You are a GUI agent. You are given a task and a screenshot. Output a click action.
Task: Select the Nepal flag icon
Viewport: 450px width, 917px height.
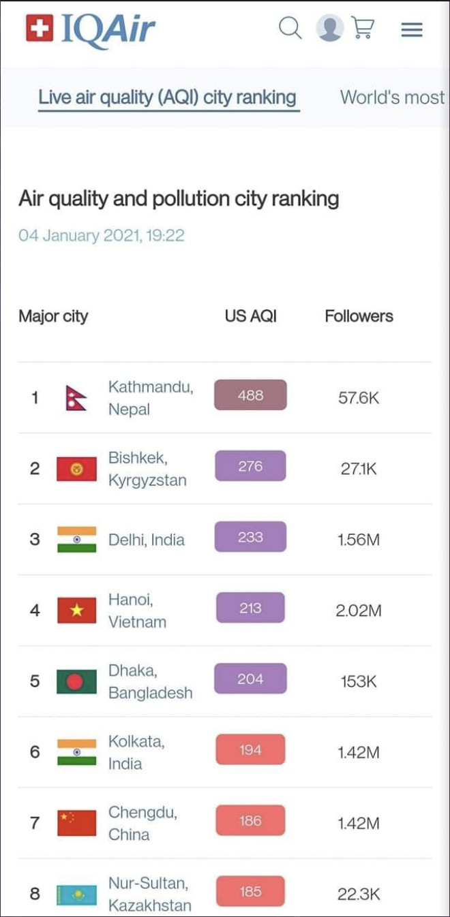[76, 395]
